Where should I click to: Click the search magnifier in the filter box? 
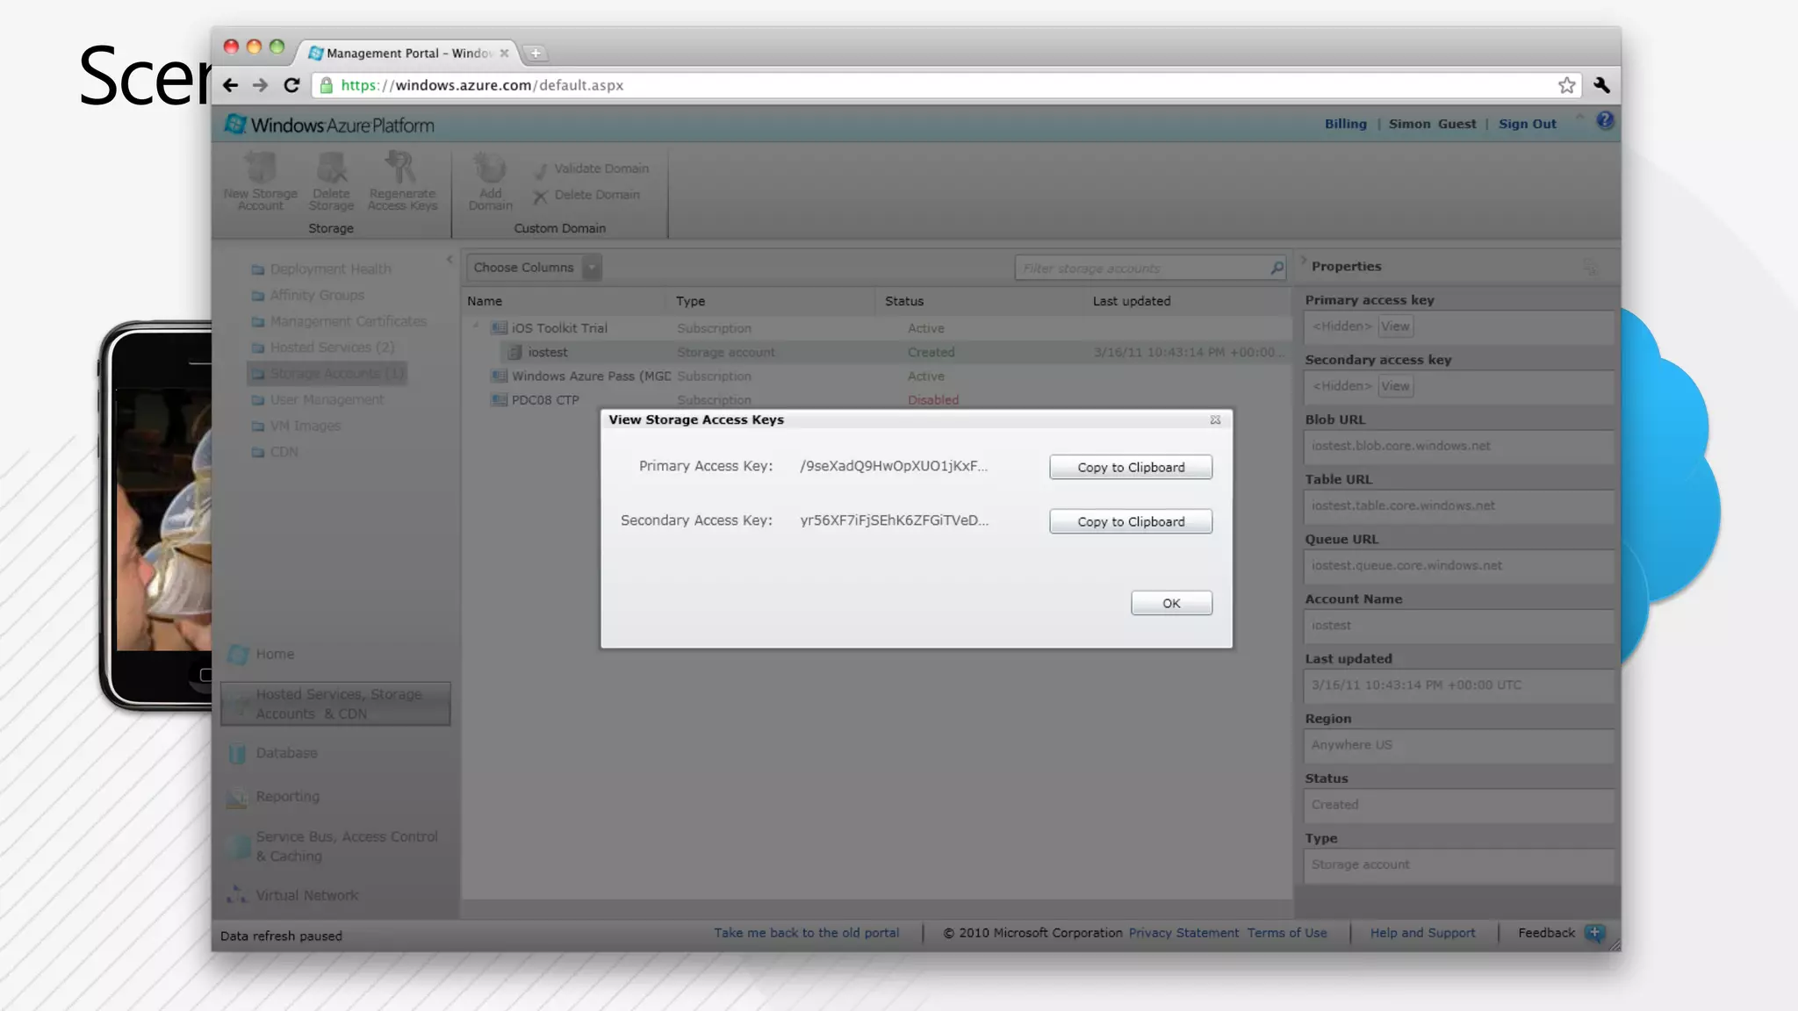[1277, 268]
